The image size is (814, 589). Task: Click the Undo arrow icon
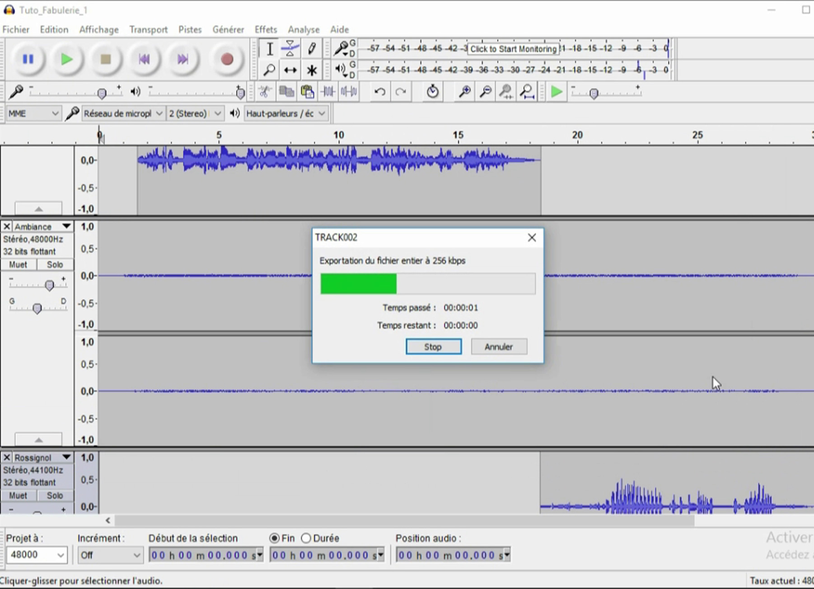point(379,92)
